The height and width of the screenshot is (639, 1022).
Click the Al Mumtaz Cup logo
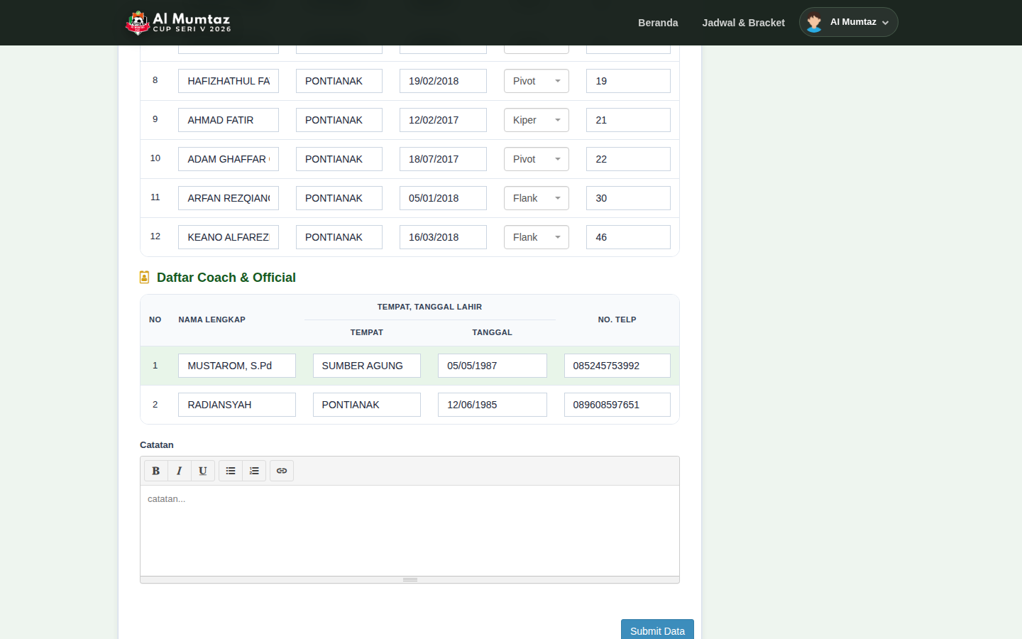pyautogui.click(x=178, y=23)
